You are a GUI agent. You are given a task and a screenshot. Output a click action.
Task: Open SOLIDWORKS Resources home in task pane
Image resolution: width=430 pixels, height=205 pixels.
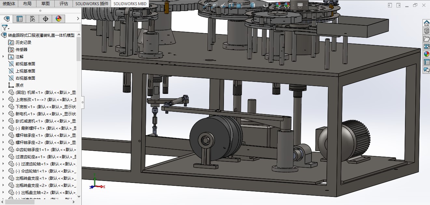pos(426,23)
